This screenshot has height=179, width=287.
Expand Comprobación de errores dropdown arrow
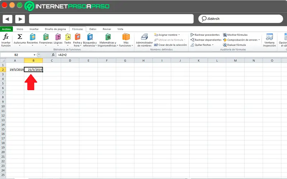(x=259, y=40)
